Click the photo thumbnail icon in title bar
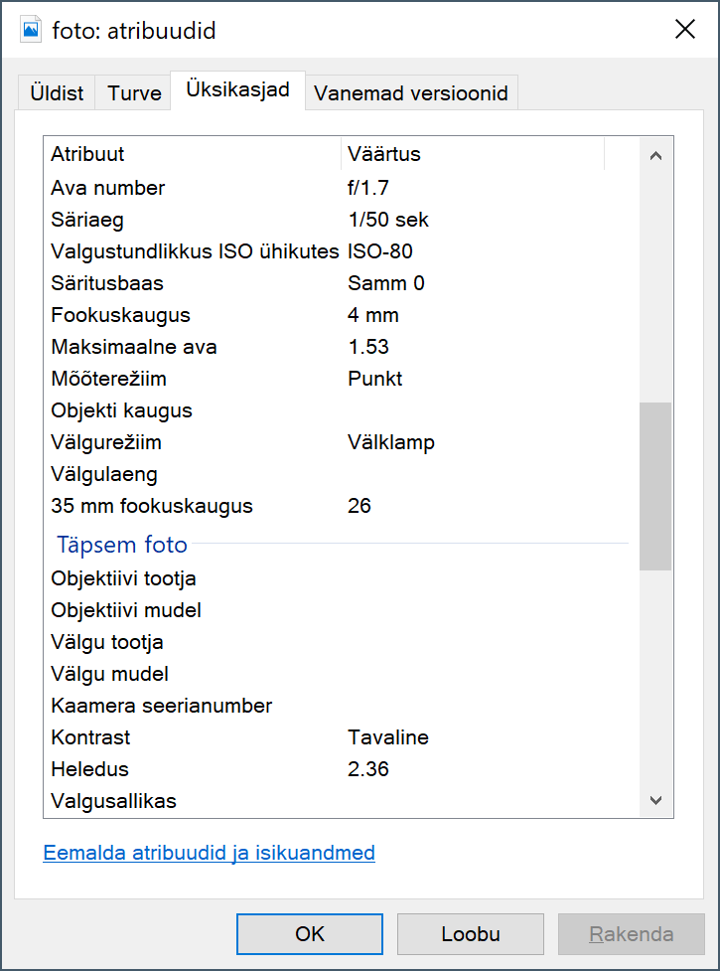The image size is (720, 971). point(29,29)
